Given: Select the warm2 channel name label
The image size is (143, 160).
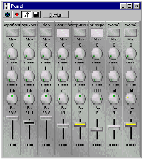Looking at the screenshot, I should coord(131,25).
